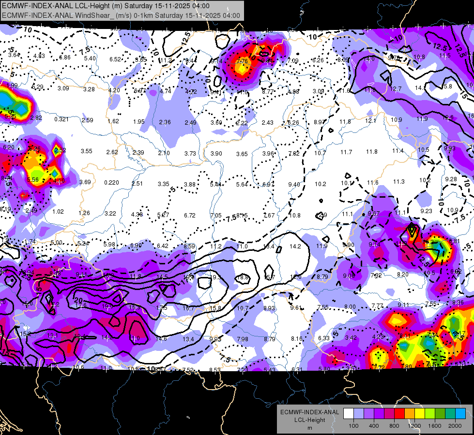Click the wind shear value 0.220
This screenshot has width=474, height=435.
111,183
